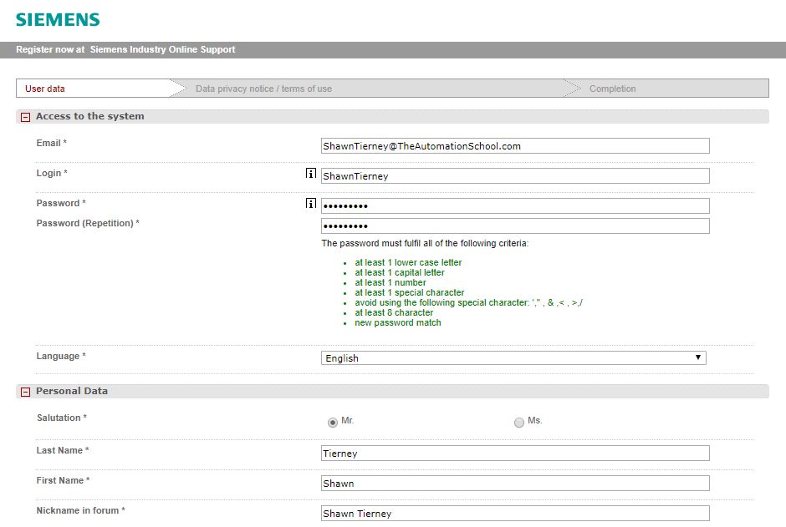
Task: Click the Siemens Industry Online Support header text
Action: 162,50
